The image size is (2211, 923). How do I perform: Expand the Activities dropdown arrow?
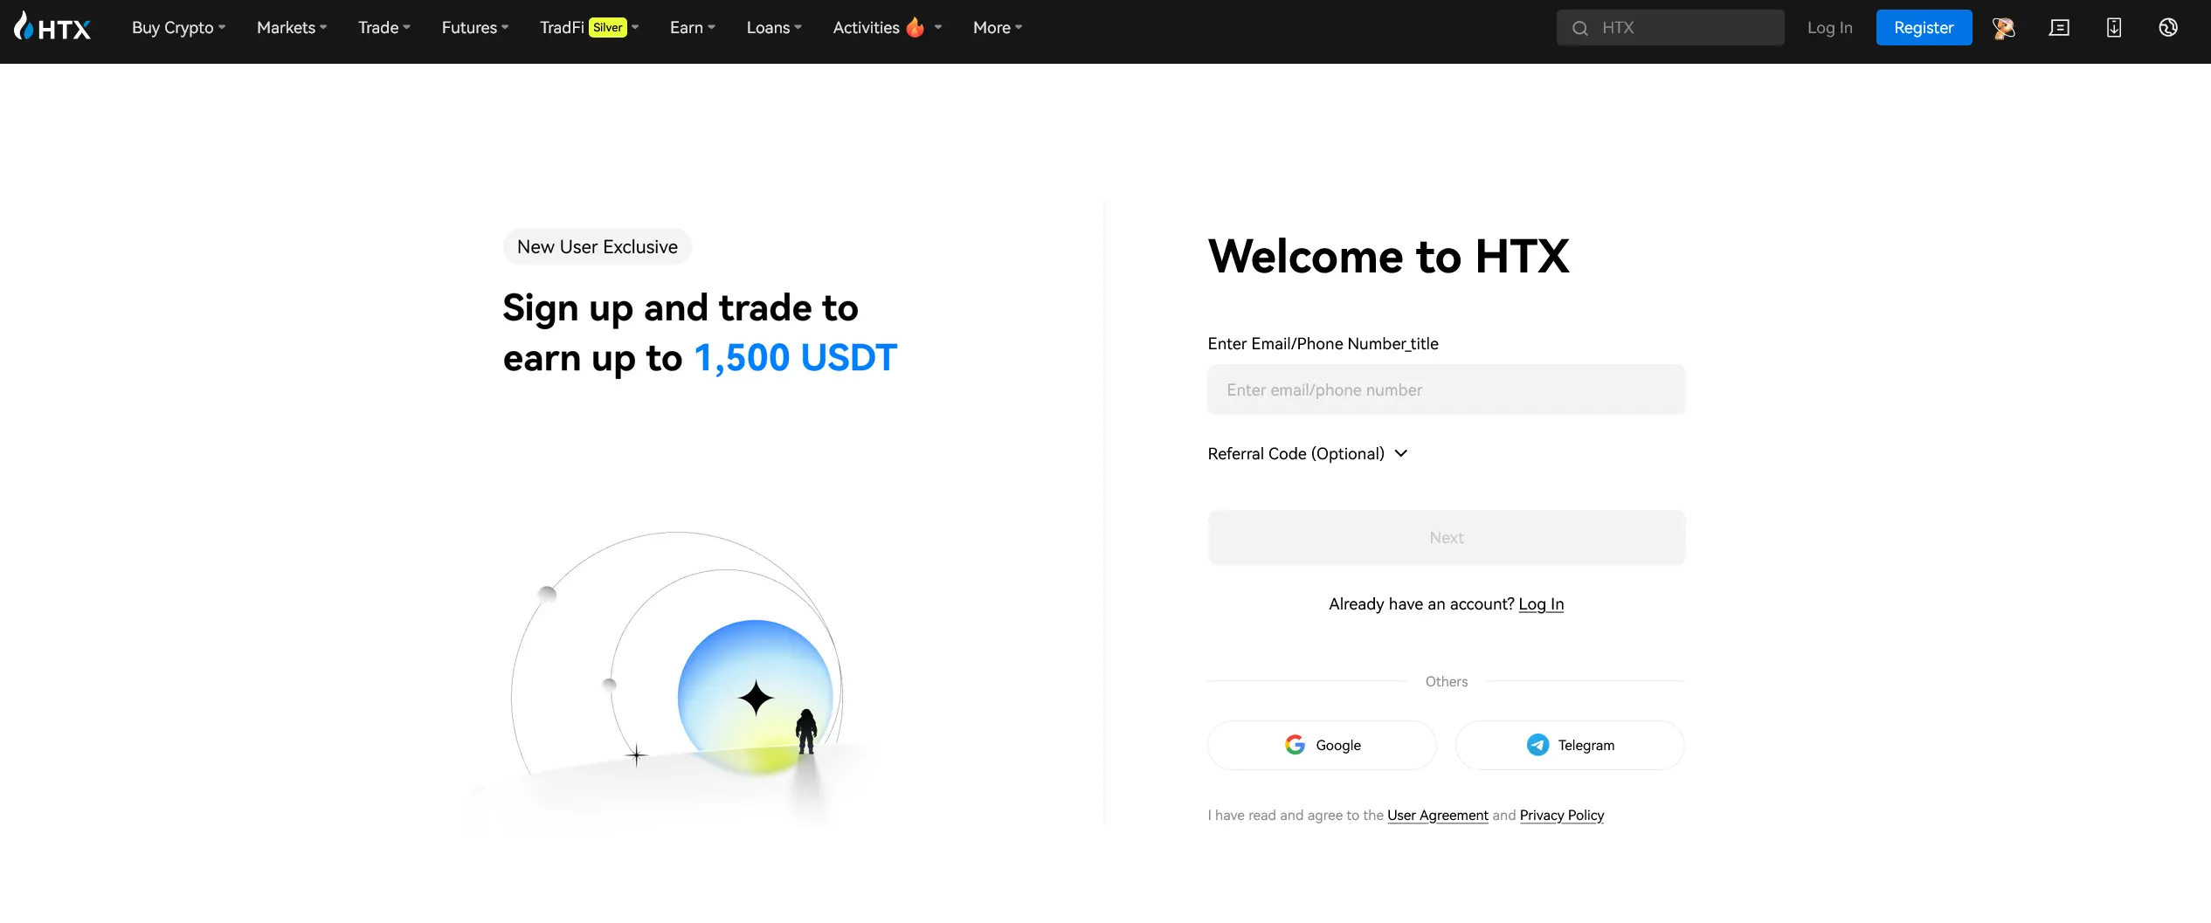[938, 28]
